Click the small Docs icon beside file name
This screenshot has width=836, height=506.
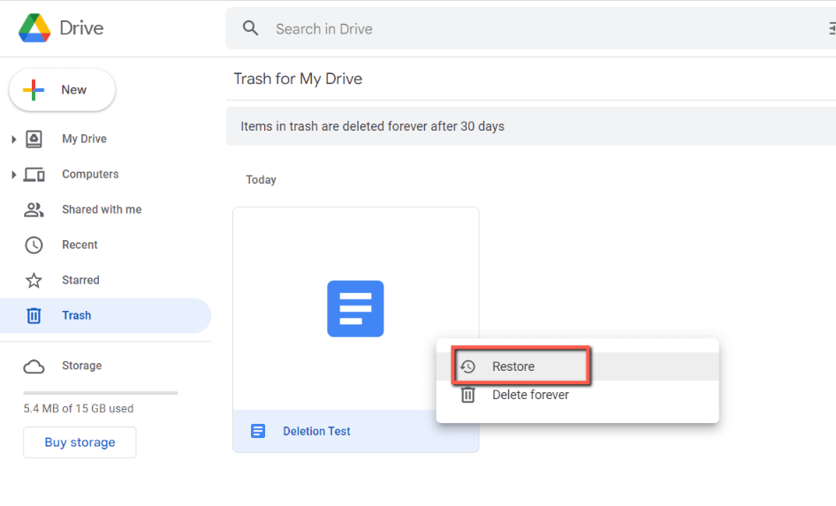click(258, 431)
